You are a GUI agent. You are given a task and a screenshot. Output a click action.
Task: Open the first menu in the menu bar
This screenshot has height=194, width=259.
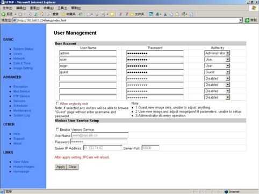[8, 8]
